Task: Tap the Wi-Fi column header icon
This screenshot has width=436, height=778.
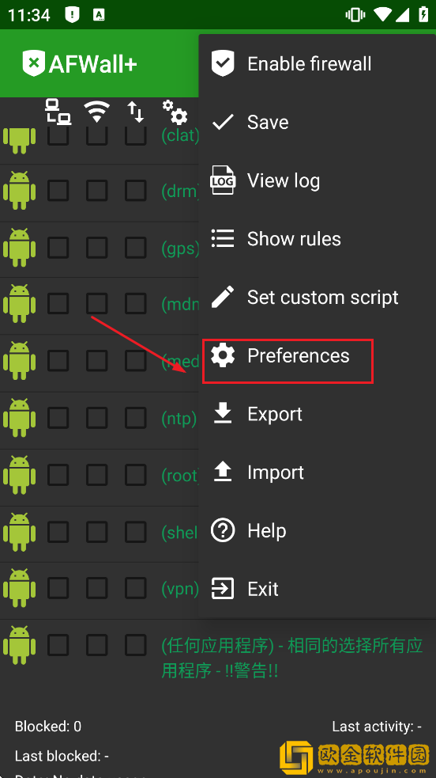Action: [97, 111]
